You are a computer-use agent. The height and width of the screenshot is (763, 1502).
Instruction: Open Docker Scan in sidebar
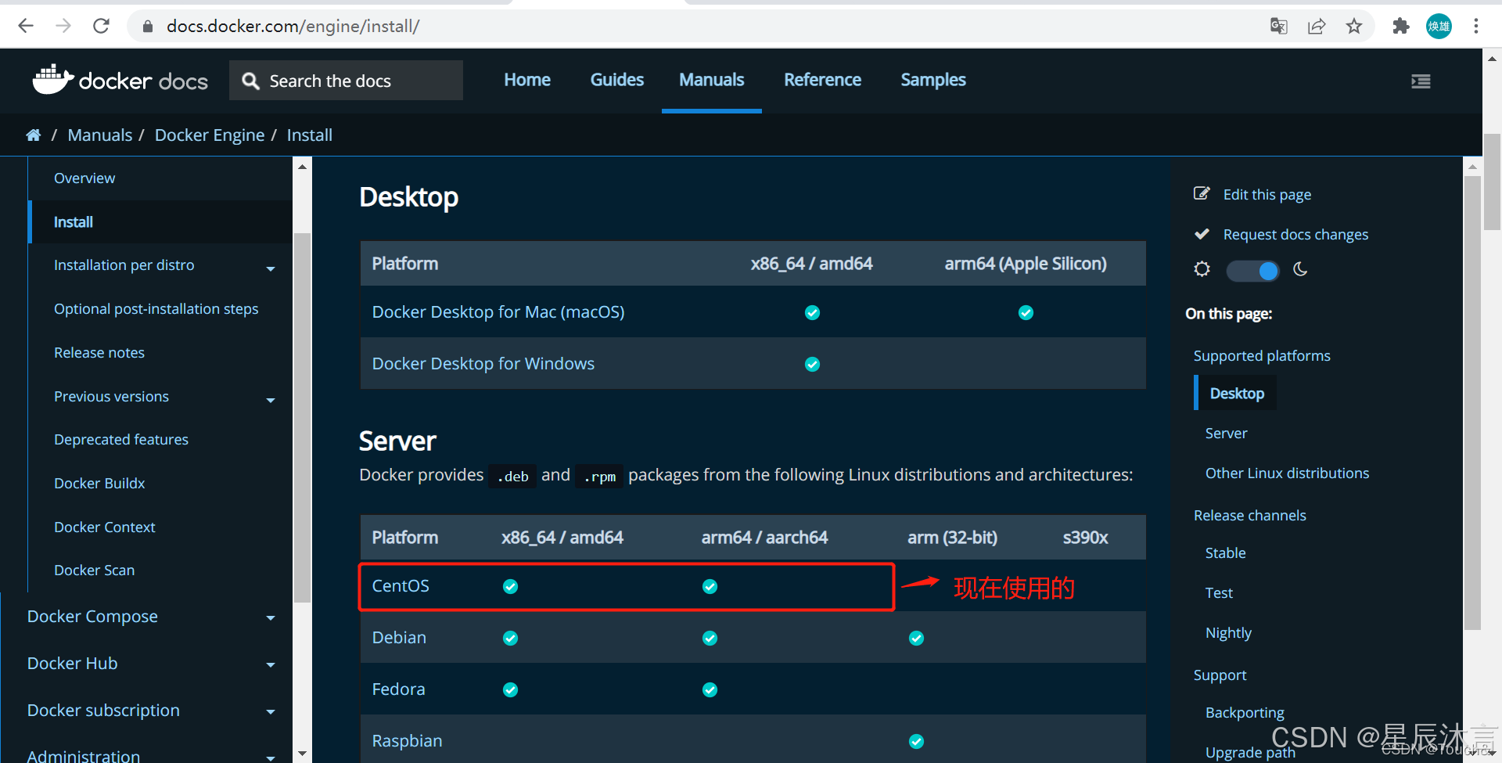click(94, 570)
